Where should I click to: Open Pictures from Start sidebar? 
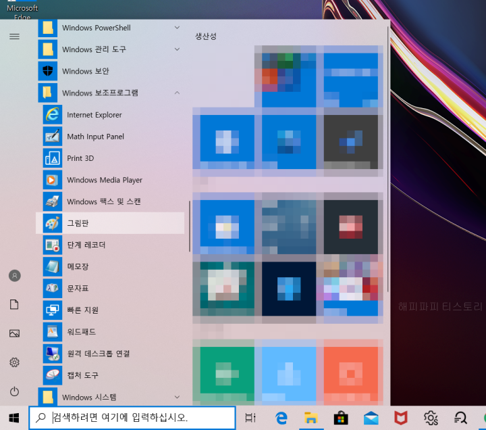pos(14,333)
